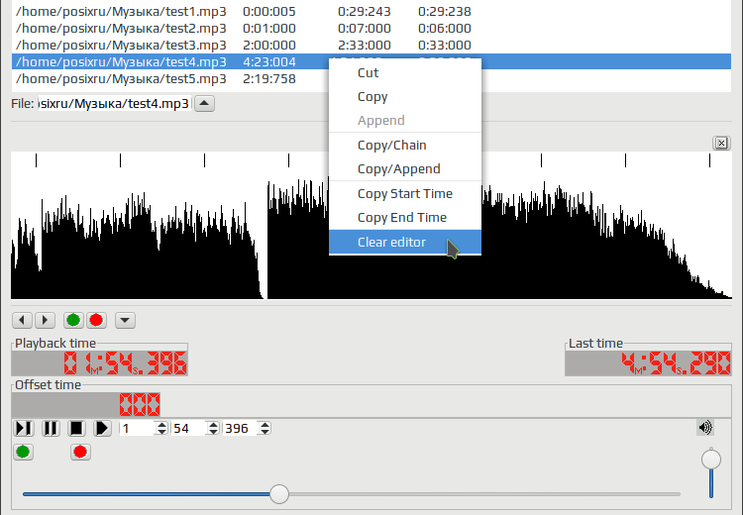Viewport: 743px width, 515px height.
Task: Click the right arrow button below the waveform
Action: pyautogui.click(x=45, y=320)
